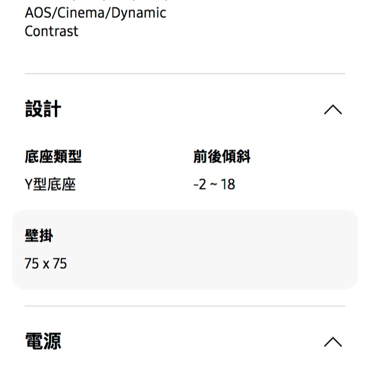Screen dimensions: 370x374
Task: Click the x between the 75 values
Action: click(x=46, y=264)
